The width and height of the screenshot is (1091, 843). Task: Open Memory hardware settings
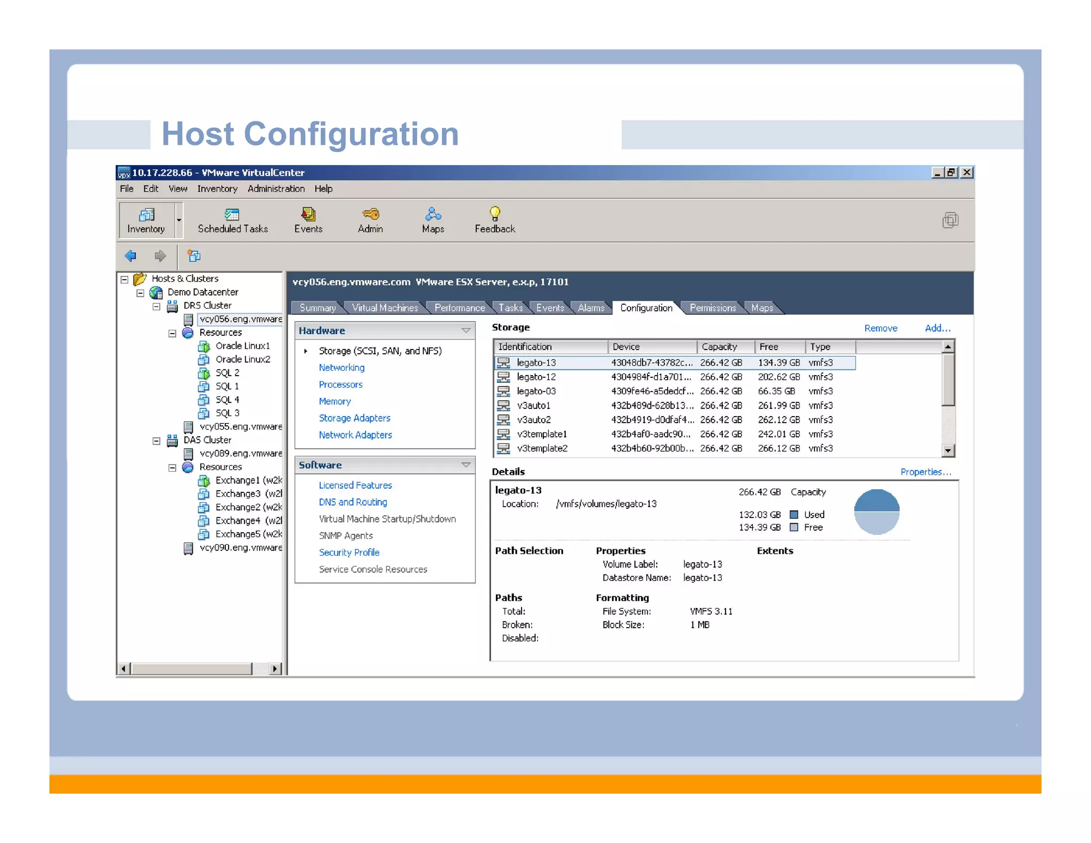[x=335, y=402]
